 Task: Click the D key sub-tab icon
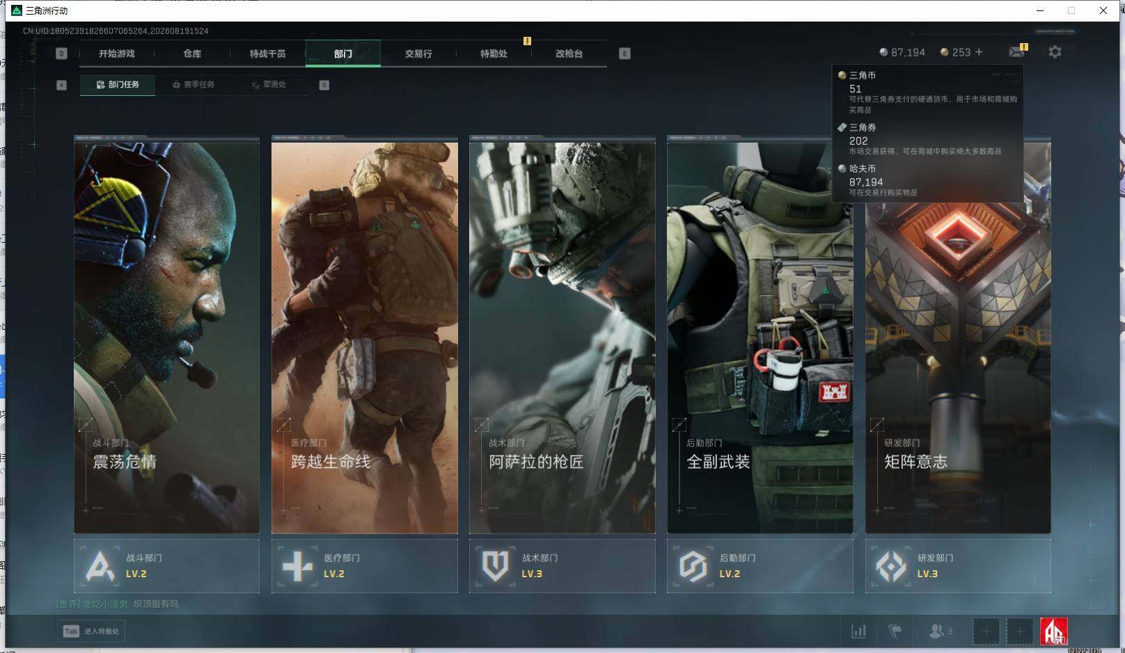(x=324, y=85)
